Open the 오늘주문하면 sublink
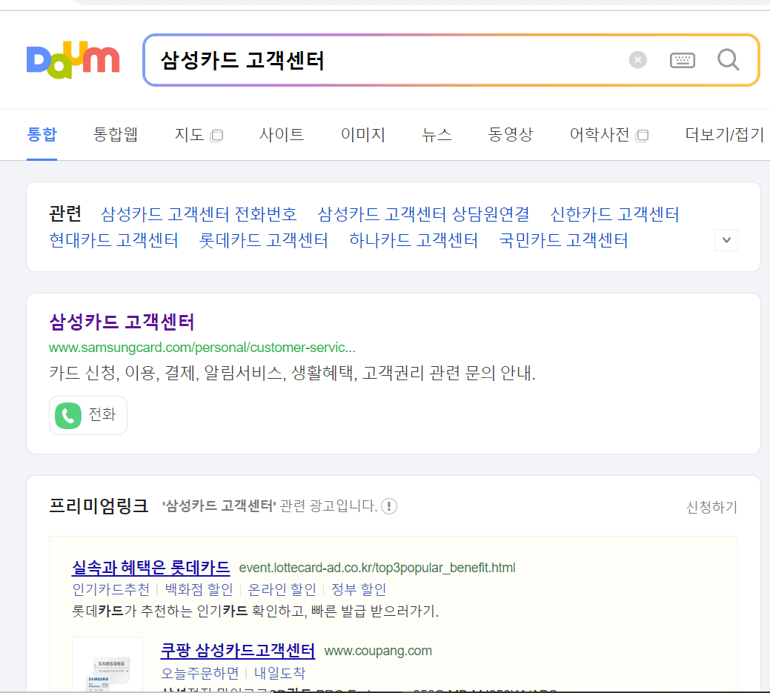This screenshot has height=693, width=770. tap(200, 673)
